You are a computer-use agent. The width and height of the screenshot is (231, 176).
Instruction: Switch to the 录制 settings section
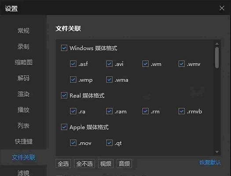23,47
